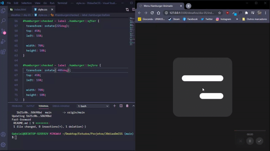Click the font finder extension icon

point(240,13)
